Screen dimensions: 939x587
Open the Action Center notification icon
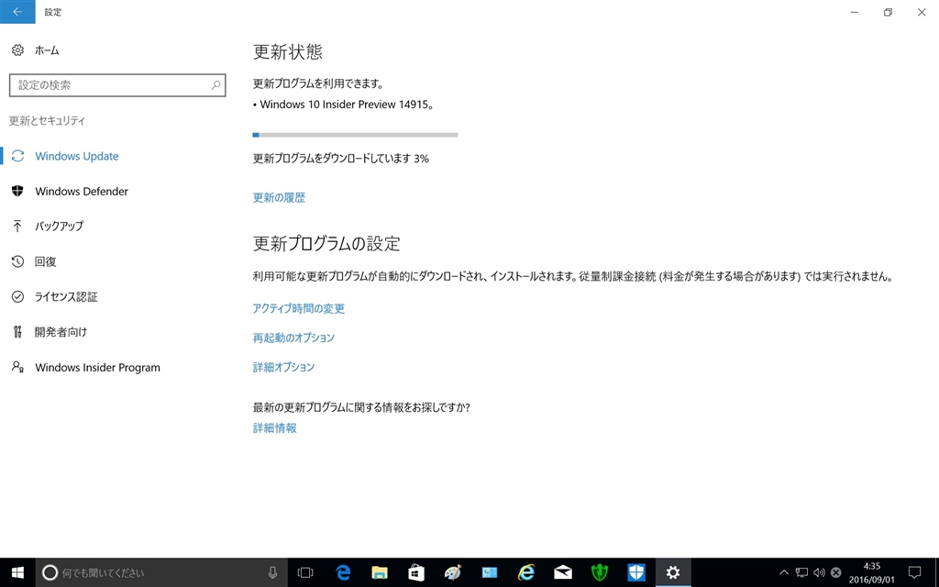pyautogui.click(x=914, y=572)
